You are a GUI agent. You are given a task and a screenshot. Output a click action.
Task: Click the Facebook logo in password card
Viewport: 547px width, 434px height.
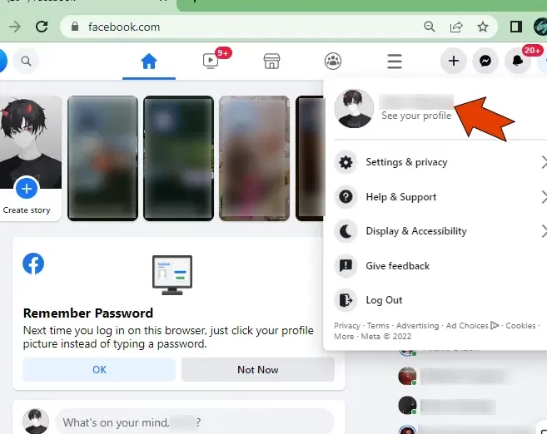(33, 264)
